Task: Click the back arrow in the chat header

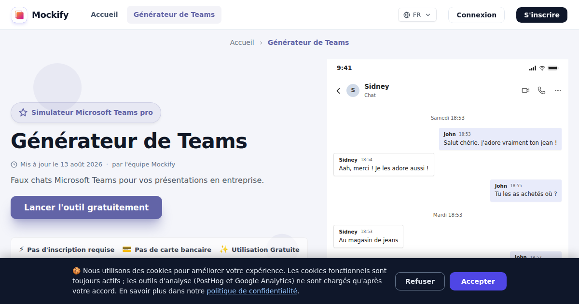Action: pyautogui.click(x=338, y=91)
